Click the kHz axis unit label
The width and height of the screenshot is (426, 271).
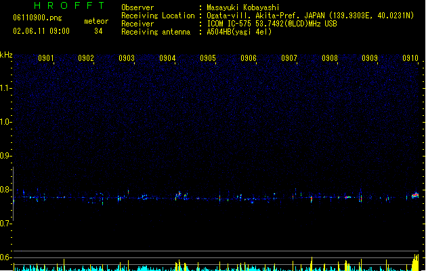coord(6,55)
